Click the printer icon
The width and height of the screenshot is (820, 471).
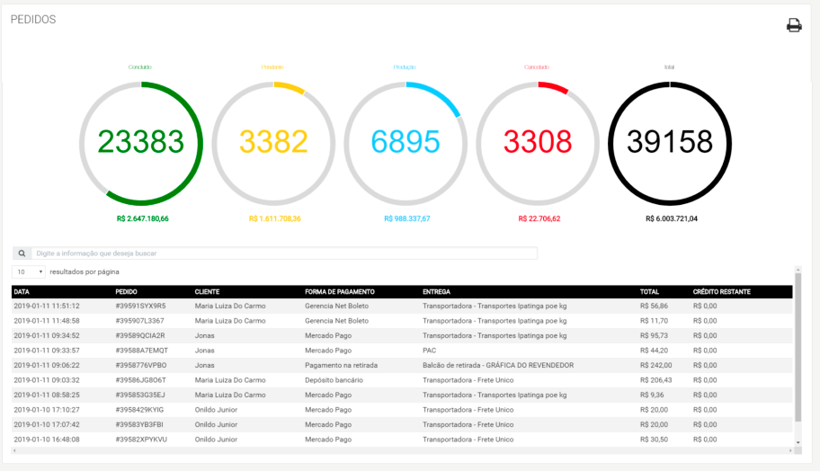794,25
